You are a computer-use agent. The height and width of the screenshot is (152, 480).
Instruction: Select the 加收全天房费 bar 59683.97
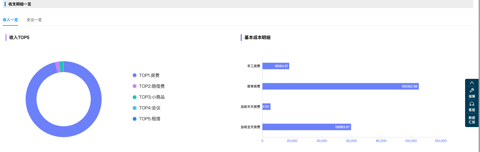coord(307,127)
